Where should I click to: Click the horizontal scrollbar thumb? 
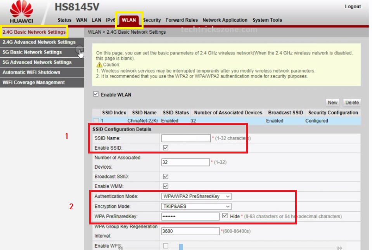click(x=181, y=247)
